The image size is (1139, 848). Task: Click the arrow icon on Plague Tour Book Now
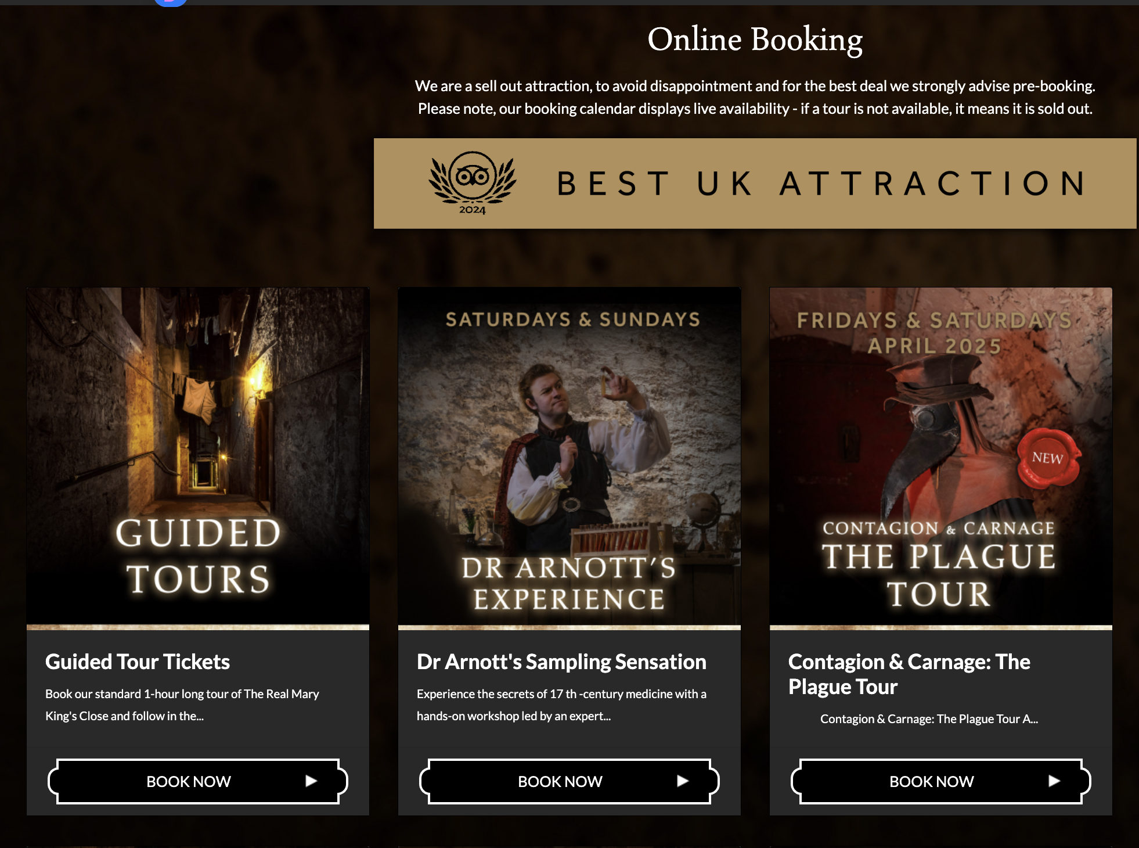(1054, 781)
